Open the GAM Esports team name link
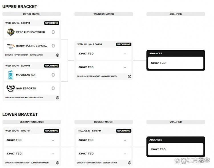The image size is (214, 168). coord(26,89)
